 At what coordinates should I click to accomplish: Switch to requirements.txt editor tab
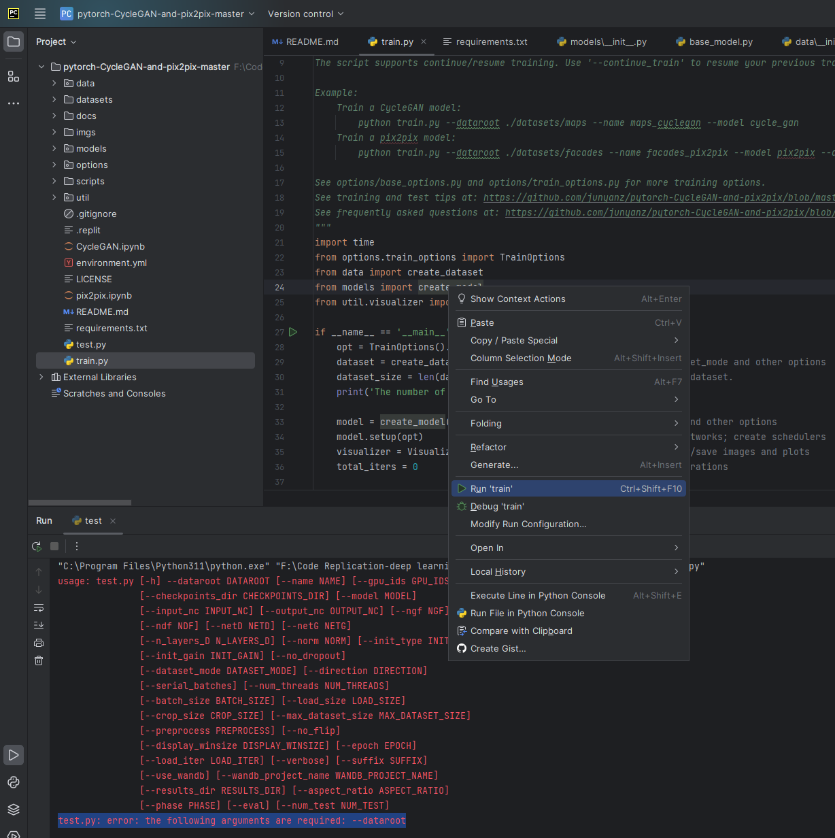click(485, 41)
